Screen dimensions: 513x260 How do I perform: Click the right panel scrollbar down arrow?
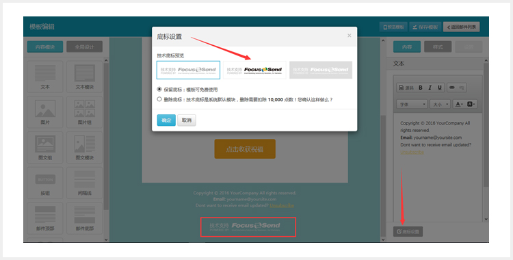coord(486,219)
